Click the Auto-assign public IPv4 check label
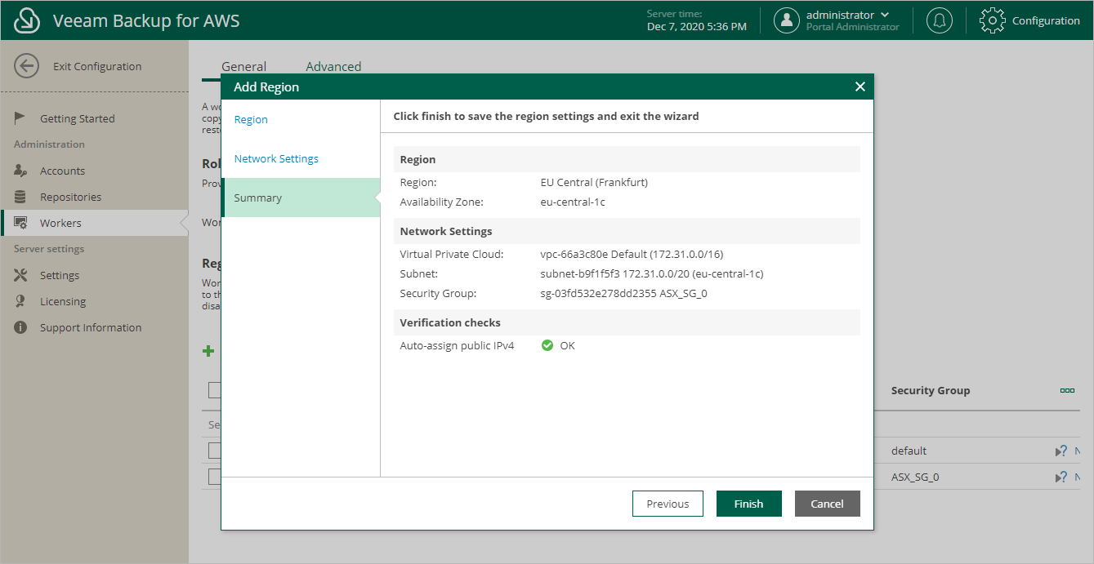 point(457,345)
